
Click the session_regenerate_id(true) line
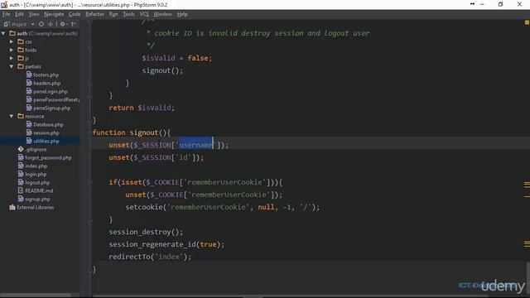click(x=166, y=244)
